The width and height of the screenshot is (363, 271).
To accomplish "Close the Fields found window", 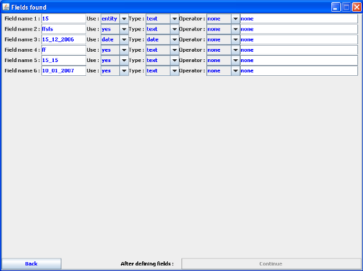I will (x=357, y=7).
